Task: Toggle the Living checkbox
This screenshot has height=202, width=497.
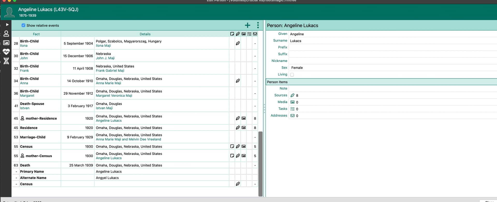Action: point(292,74)
